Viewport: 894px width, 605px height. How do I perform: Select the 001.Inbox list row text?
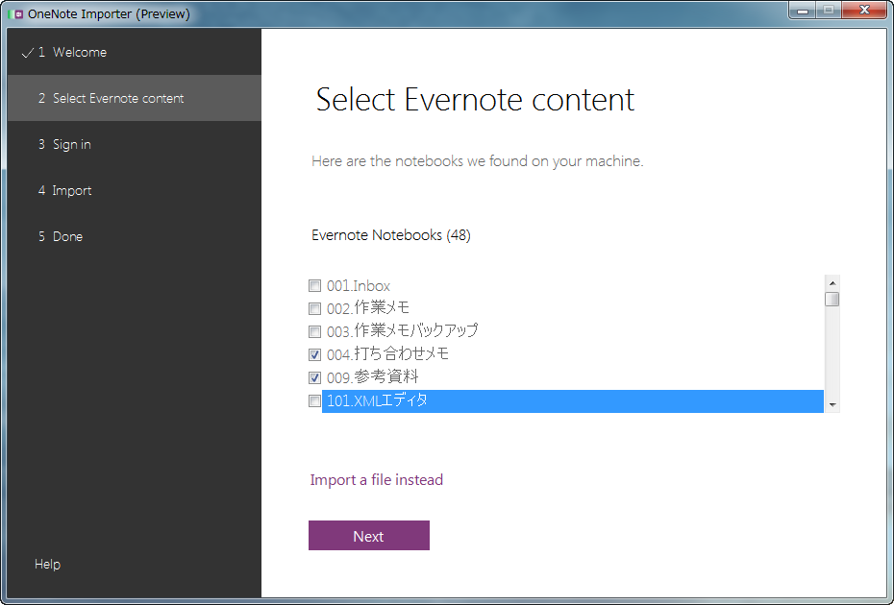coord(359,286)
